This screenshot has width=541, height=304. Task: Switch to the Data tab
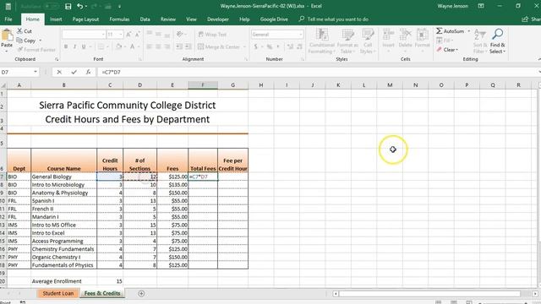pyautogui.click(x=145, y=19)
